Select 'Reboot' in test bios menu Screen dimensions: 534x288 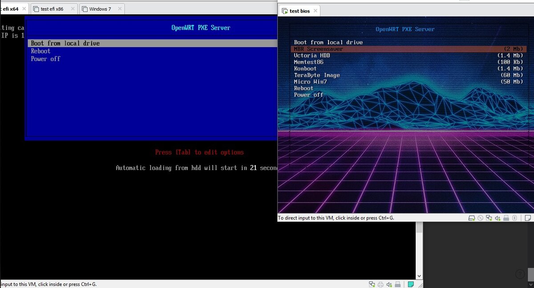pos(303,88)
